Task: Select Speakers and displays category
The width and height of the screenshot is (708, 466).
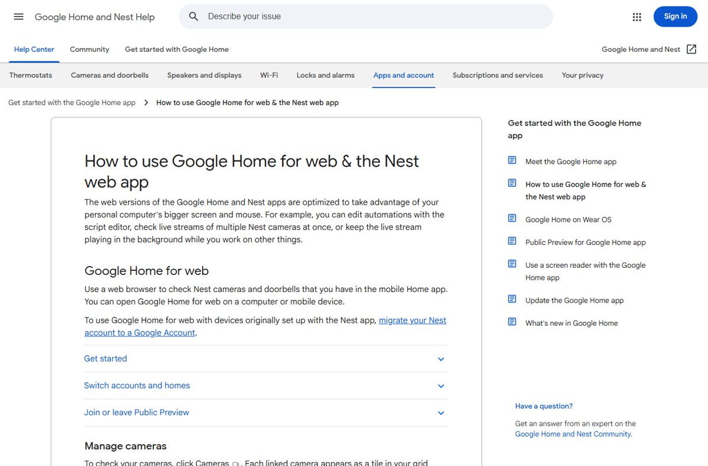Action: pos(204,76)
